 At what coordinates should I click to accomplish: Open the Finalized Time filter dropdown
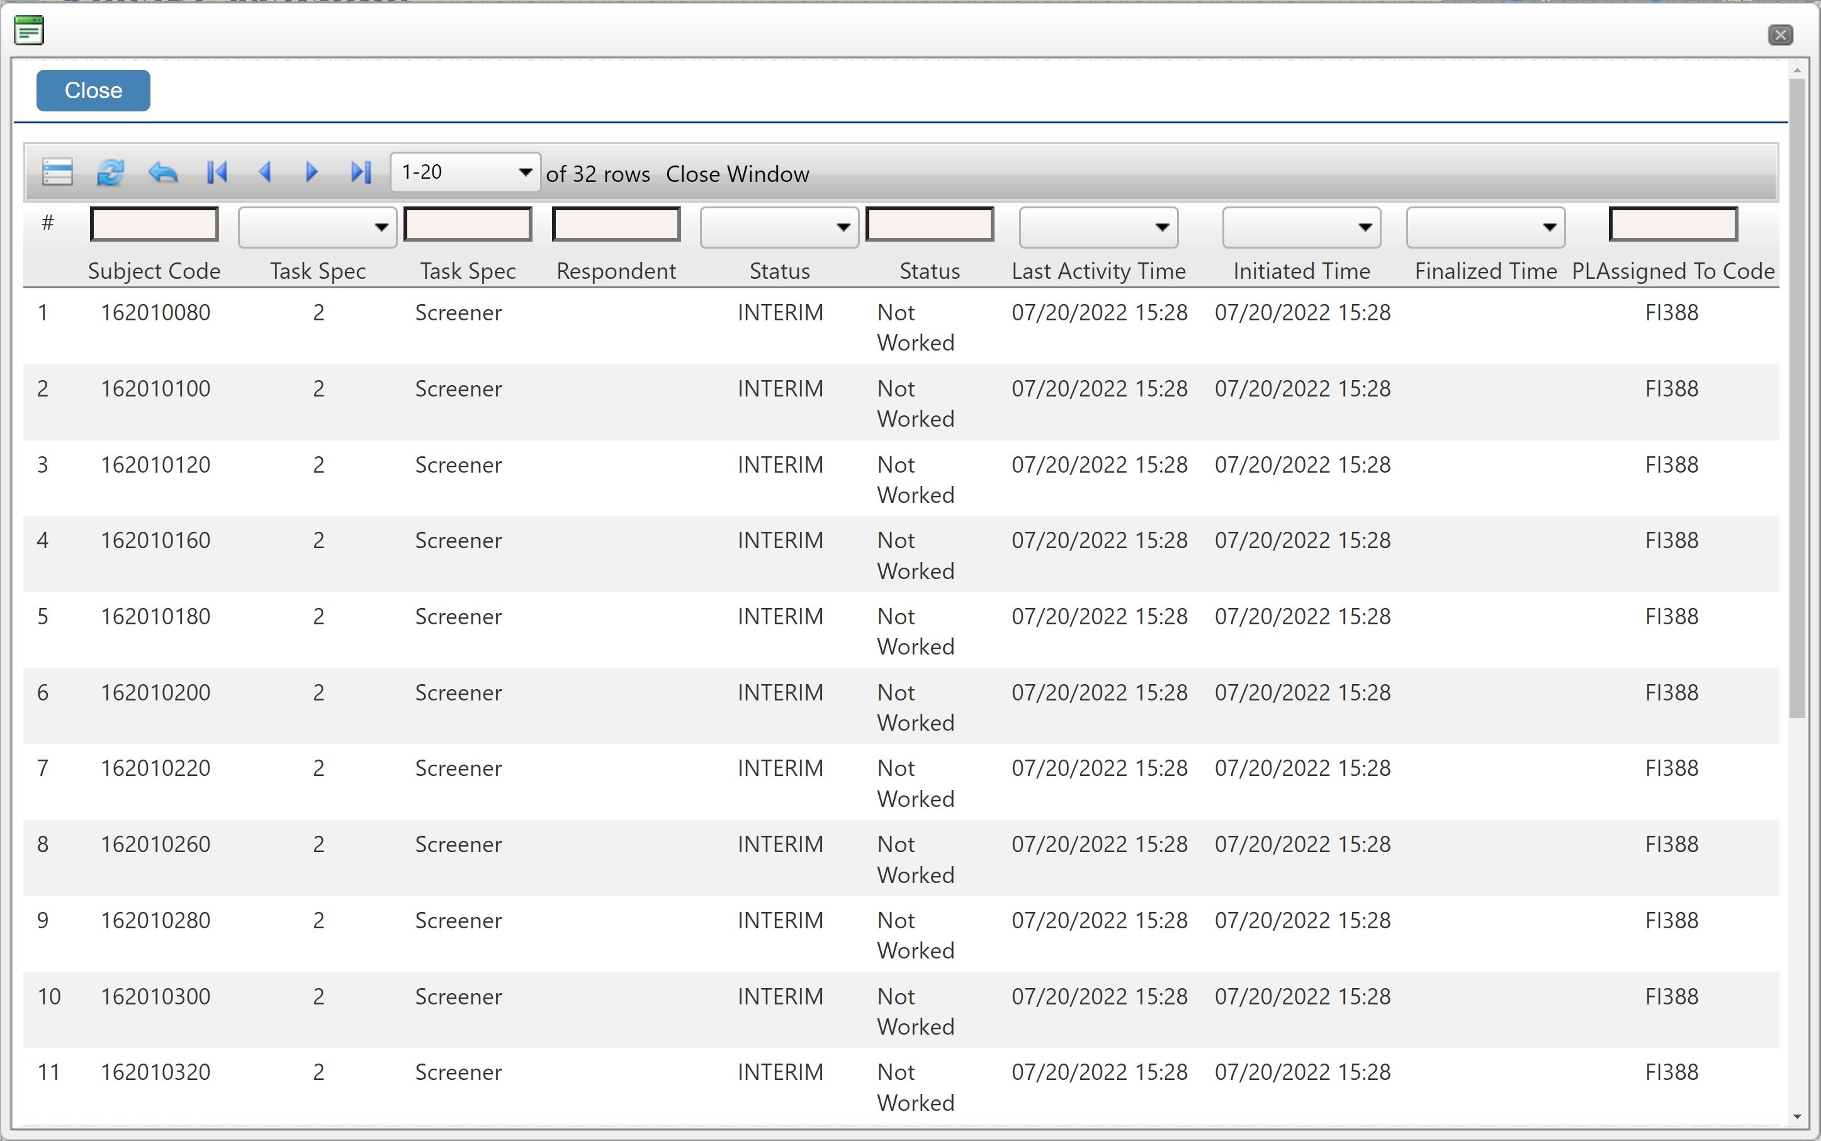[1485, 227]
